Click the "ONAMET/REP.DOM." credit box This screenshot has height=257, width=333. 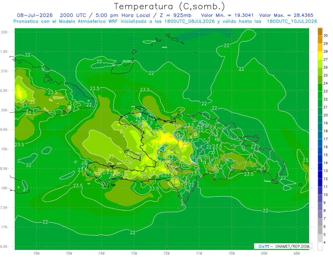pos(283,246)
